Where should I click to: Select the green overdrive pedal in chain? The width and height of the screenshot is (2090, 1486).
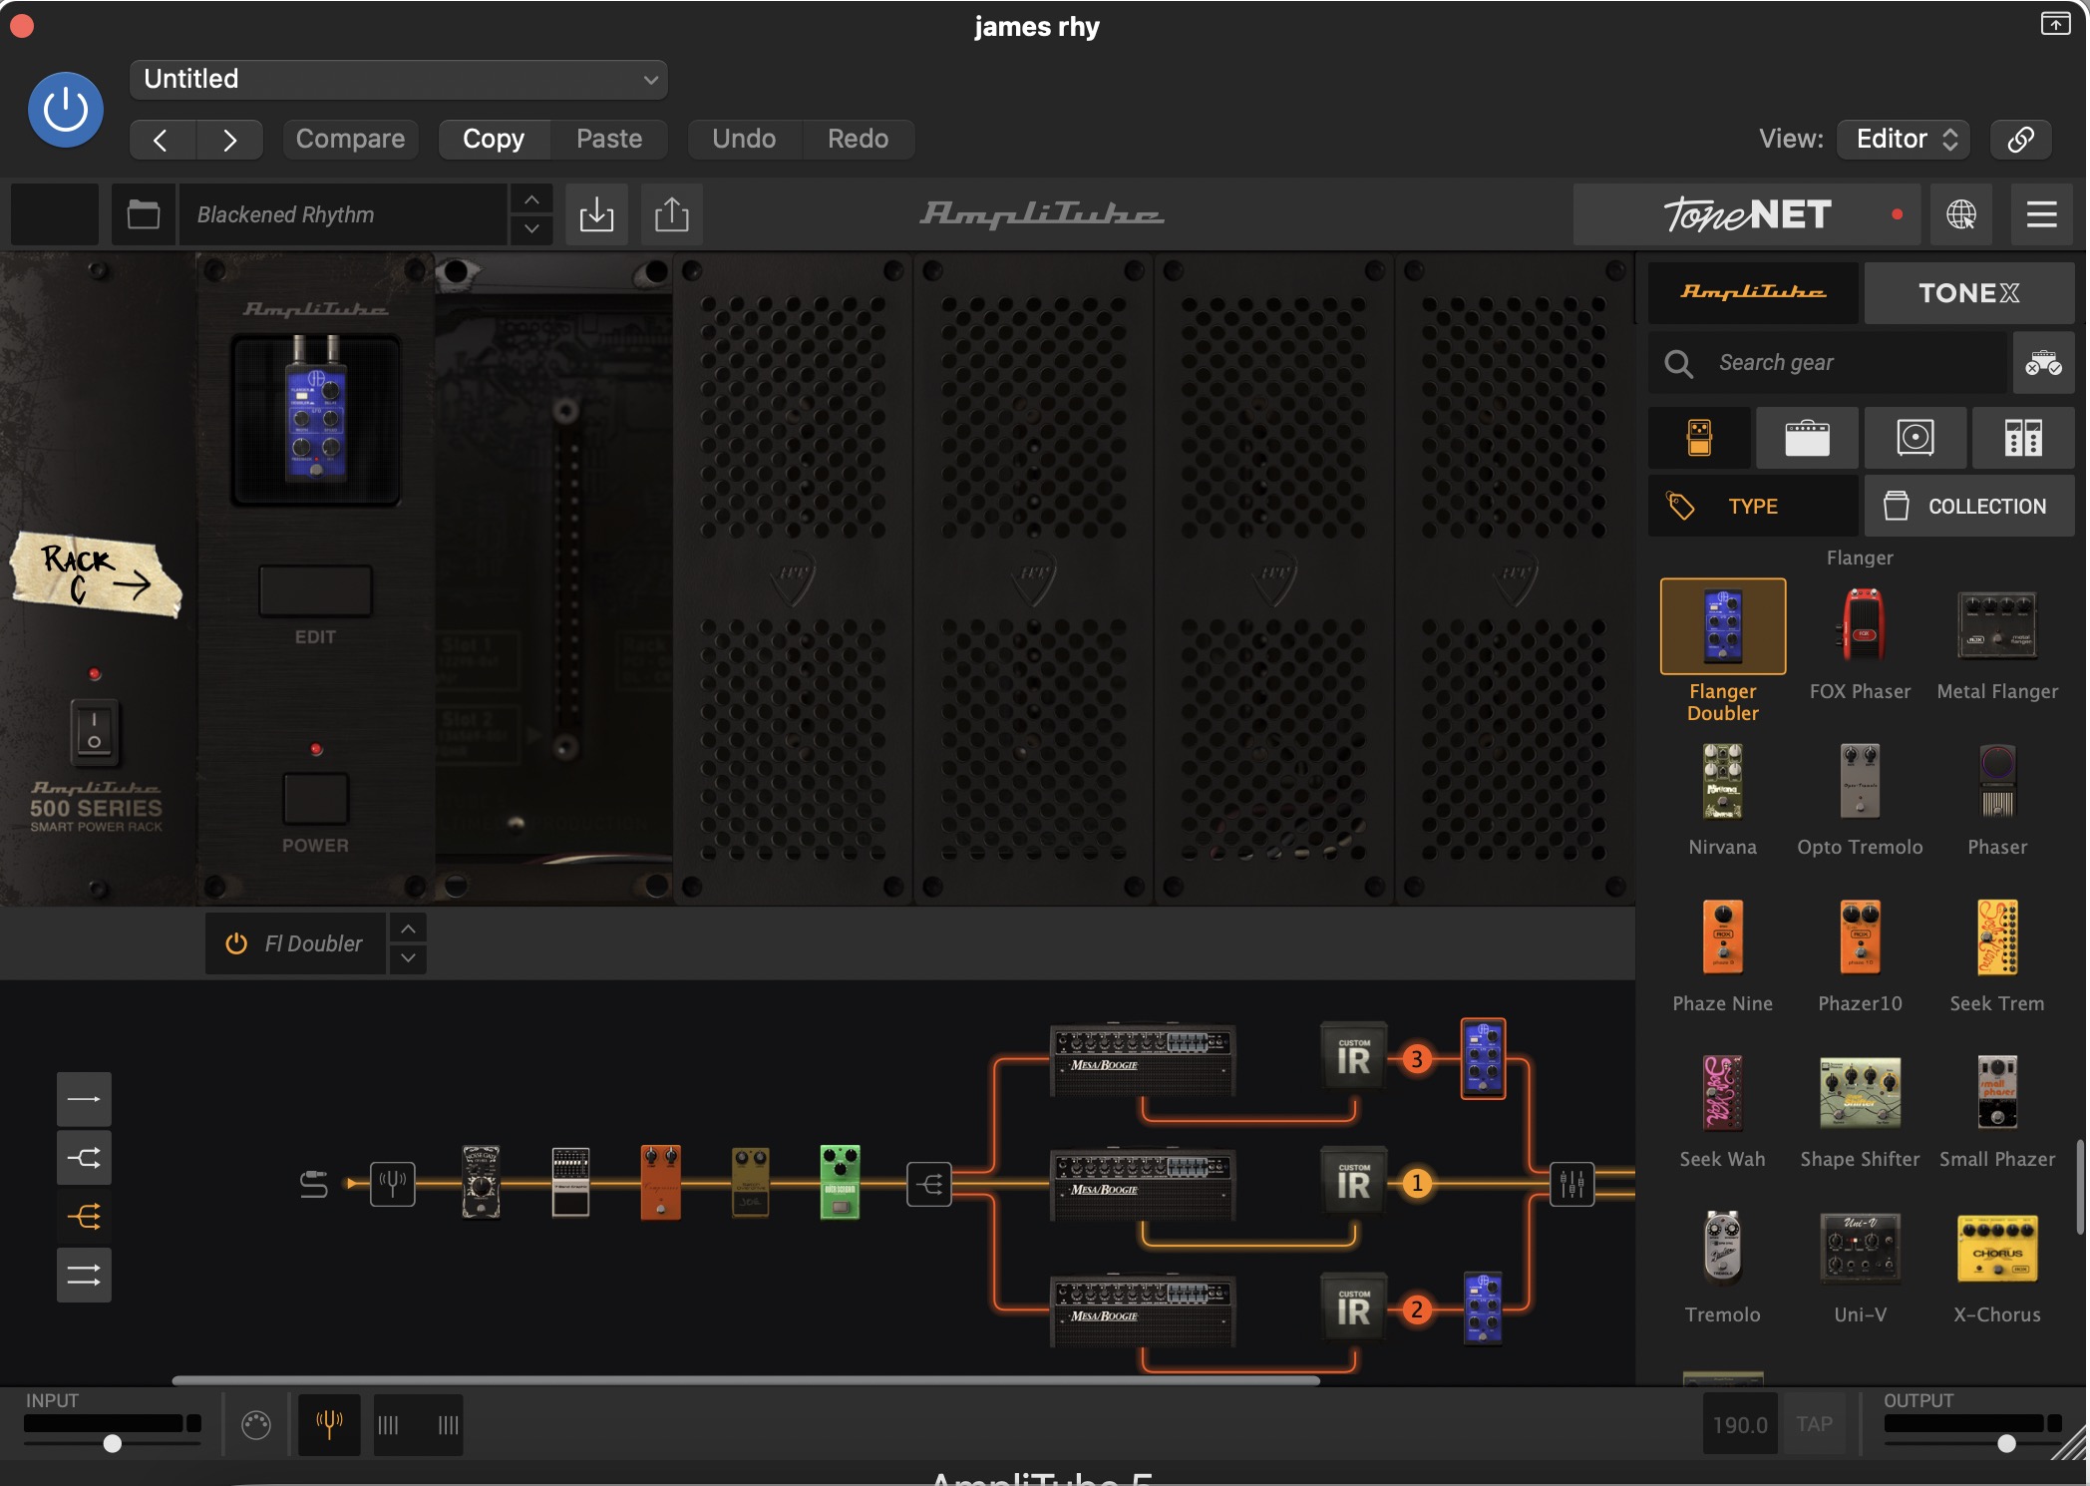pos(840,1183)
